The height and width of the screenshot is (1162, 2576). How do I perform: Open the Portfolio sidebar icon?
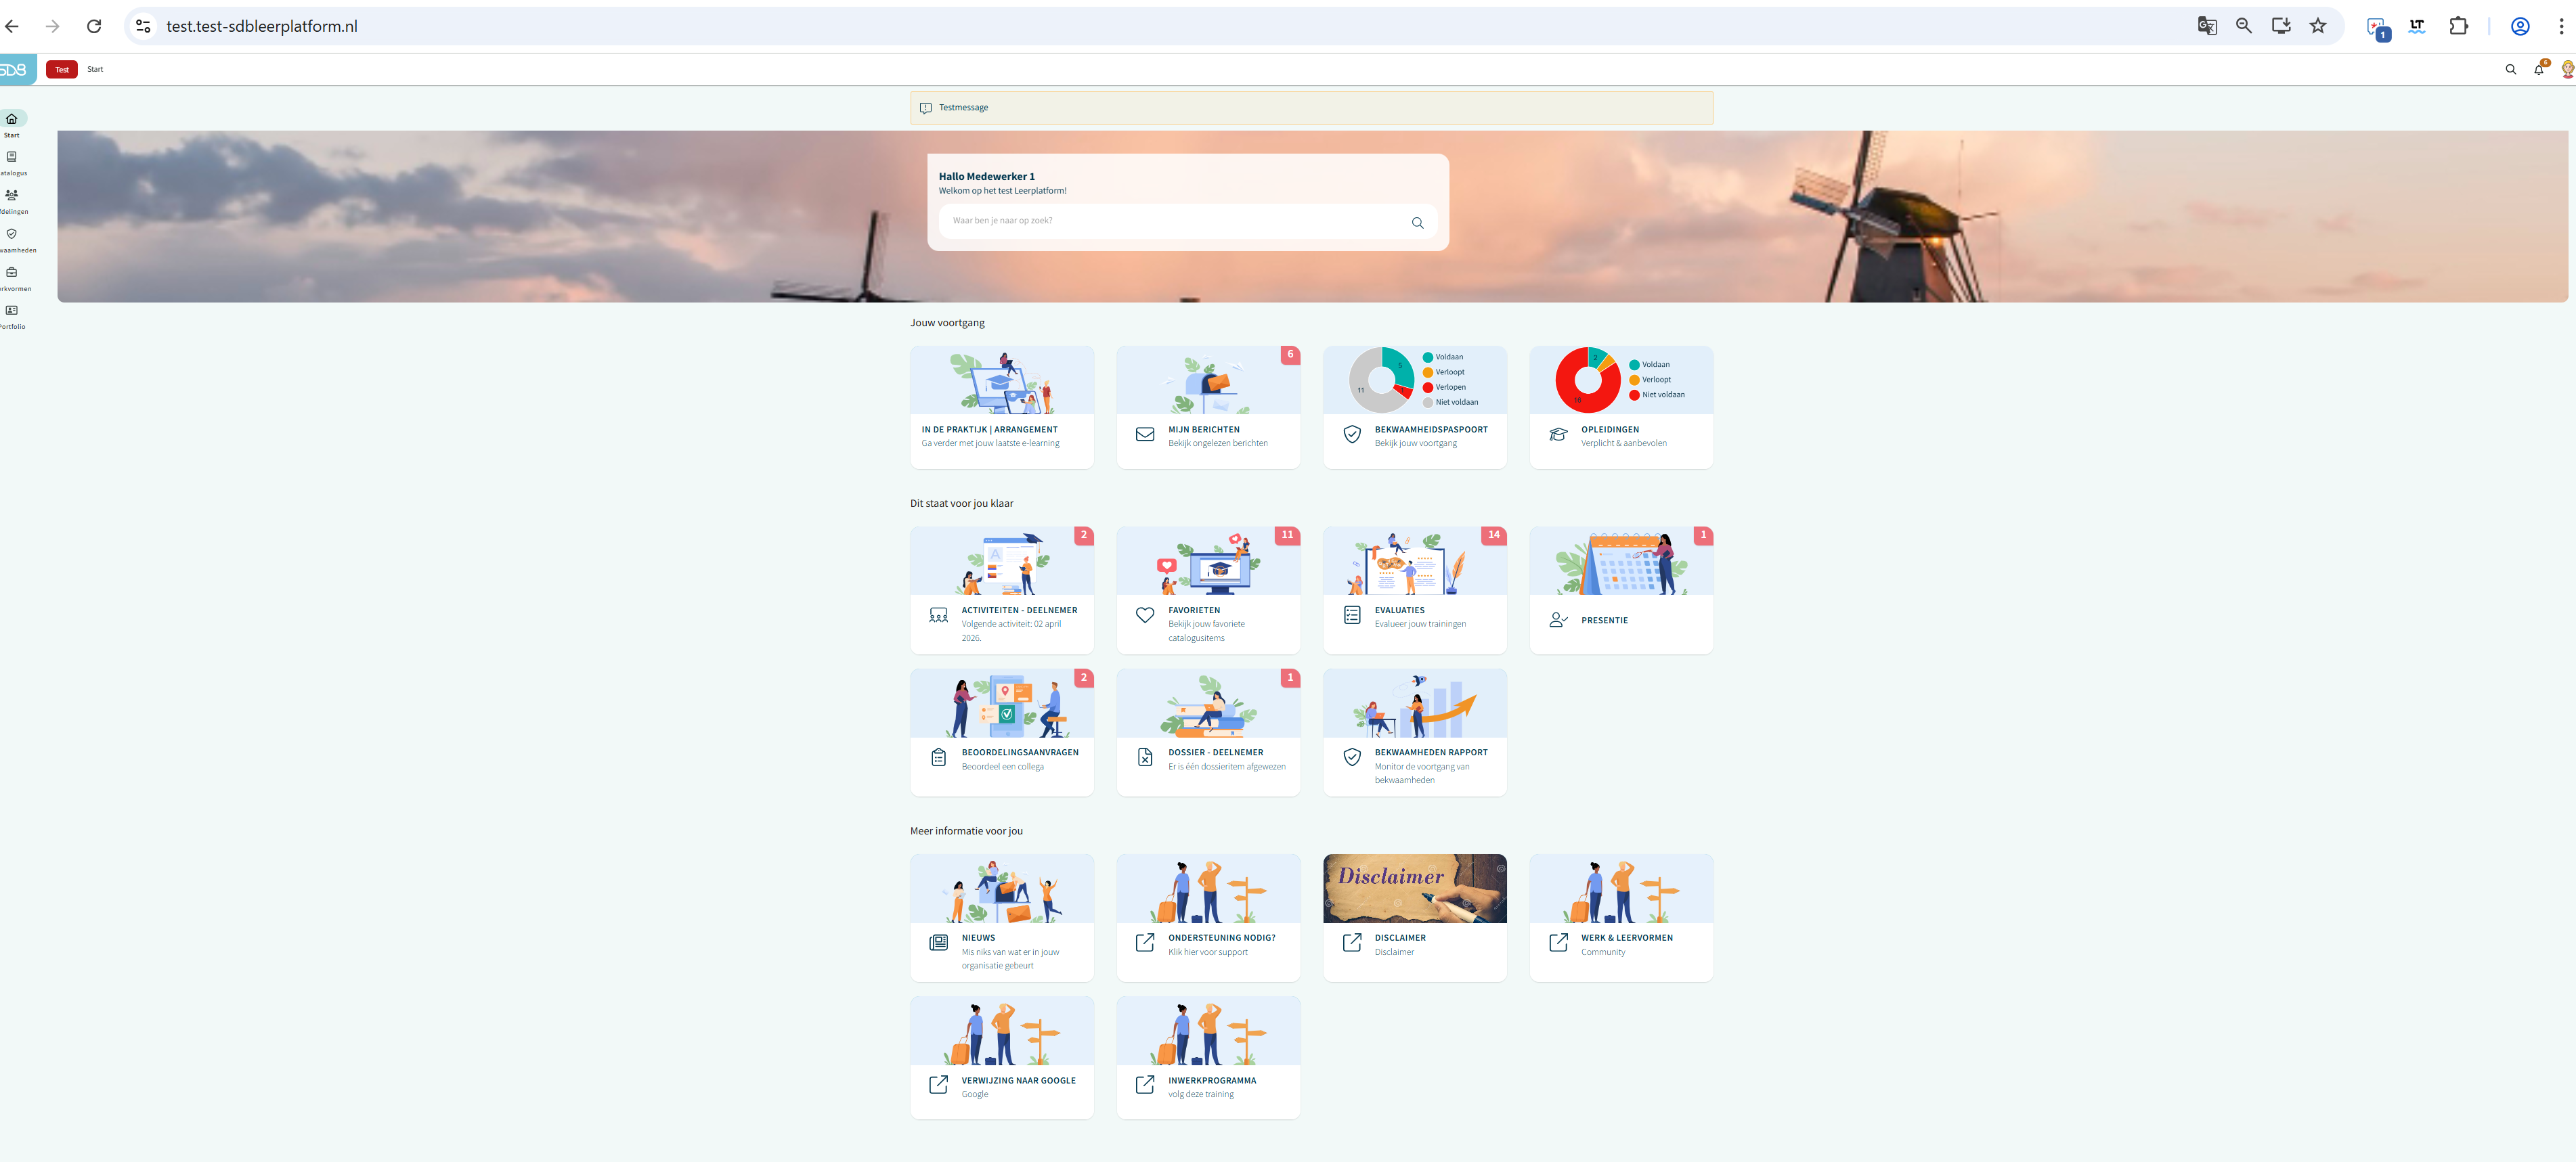click(x=12, y=310)
